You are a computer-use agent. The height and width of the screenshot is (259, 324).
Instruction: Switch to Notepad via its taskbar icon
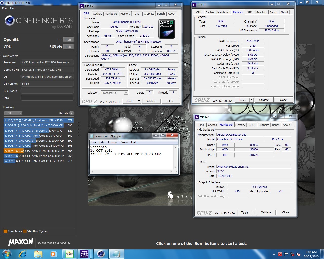[117, 254]
